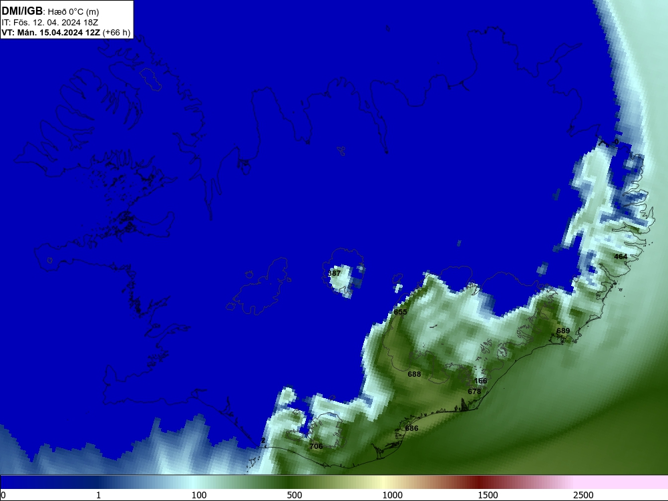This screenshot has height=501, width=668.
Task: Select the 706 value on the map
Action: tap(316, 446)
